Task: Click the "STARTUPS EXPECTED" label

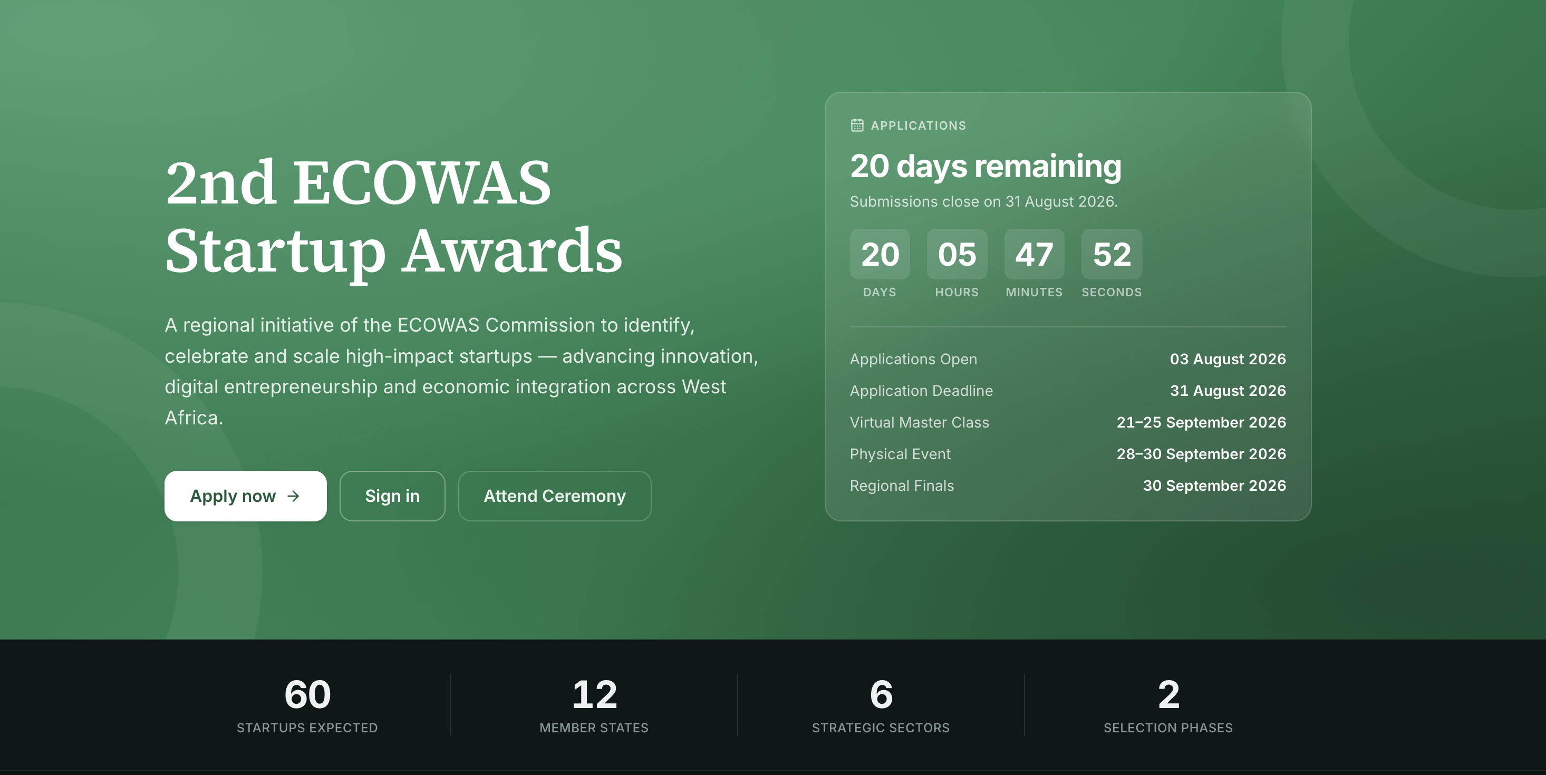Action: click(307, 728)
